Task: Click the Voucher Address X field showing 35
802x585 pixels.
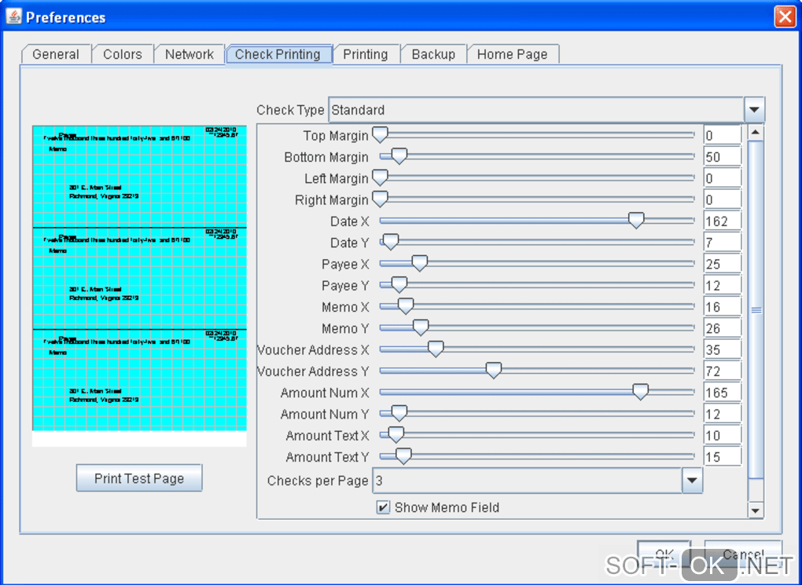Action: pos(723,350)
